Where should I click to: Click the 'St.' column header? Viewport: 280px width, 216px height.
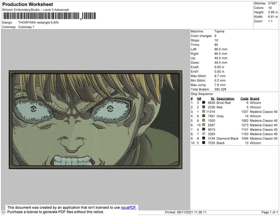[213, 99]
